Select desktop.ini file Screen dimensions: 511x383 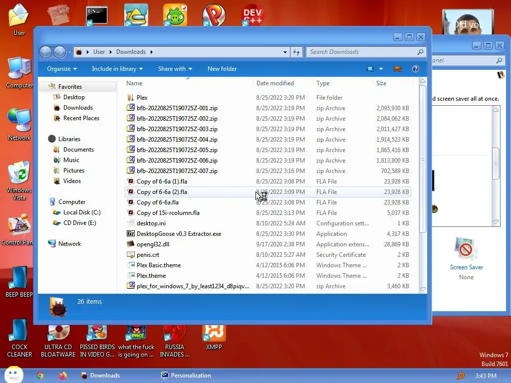point(267,223)
